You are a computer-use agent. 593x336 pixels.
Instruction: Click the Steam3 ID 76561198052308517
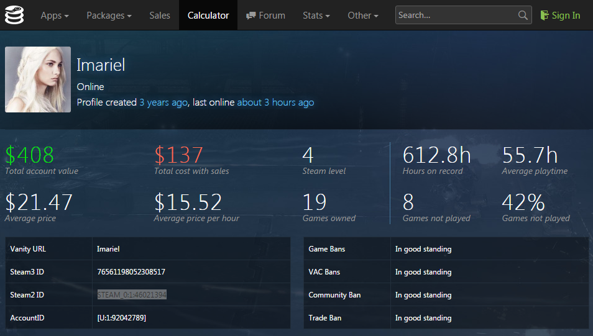click(x=131, y=272)
